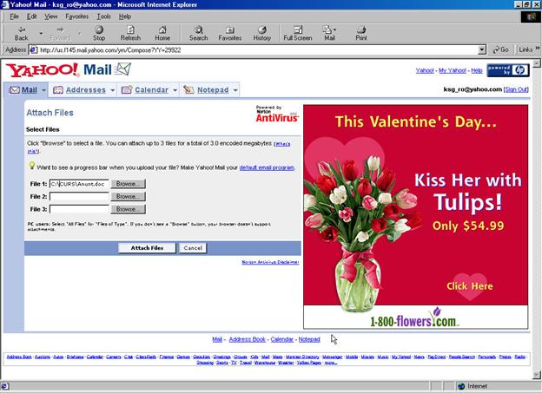Click the Back toolbar button
Screen dimensions: 542x393
point(21,34)
